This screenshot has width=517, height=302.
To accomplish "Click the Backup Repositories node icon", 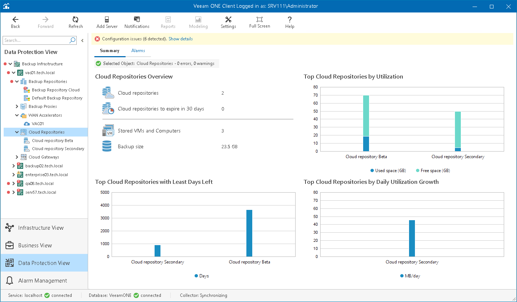I will click(x=23, y=81).
